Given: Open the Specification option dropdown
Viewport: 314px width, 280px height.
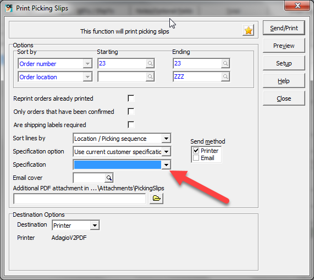Looking at the screenshot, I should pos(166,152).
